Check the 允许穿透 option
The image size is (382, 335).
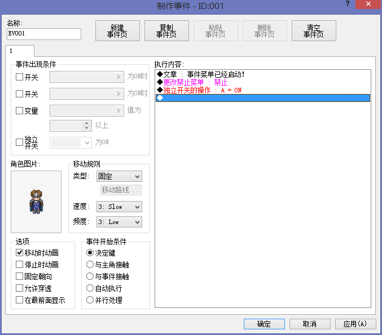[19, 288]
